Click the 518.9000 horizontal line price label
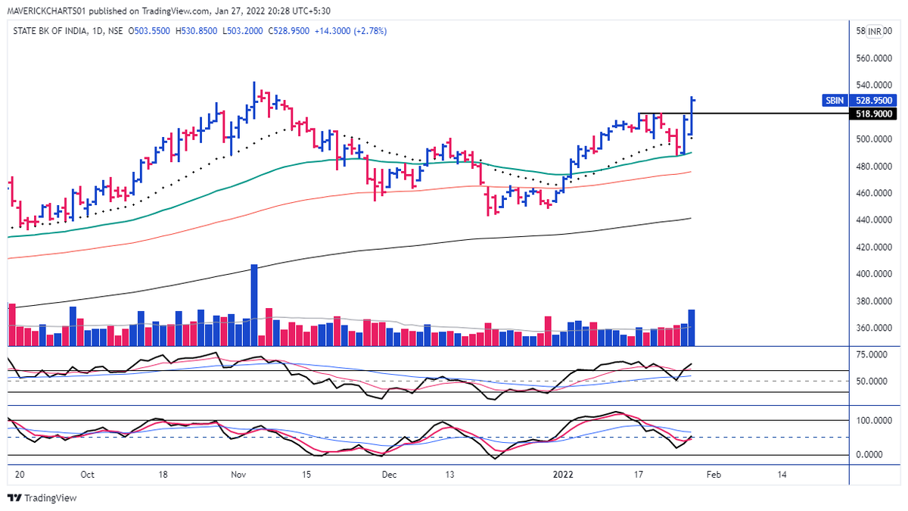 pos(874,114)
